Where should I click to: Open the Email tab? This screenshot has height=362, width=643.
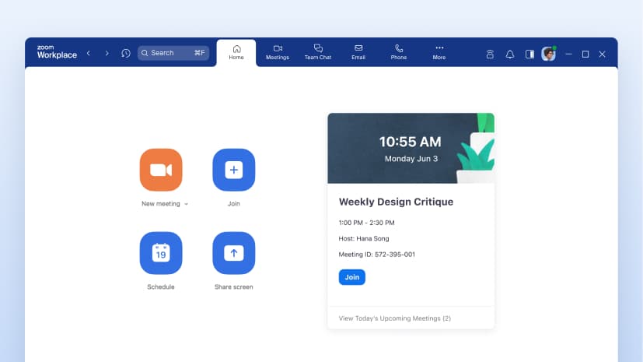pos(358,51)
